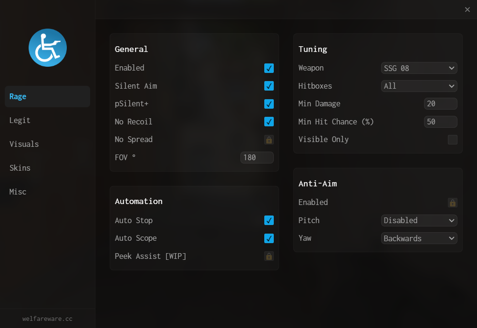Viewport: 477px width, 328px height.
Task: Click the Peek Assist [WIP] lock icon
Action: (x=269, y=256)
